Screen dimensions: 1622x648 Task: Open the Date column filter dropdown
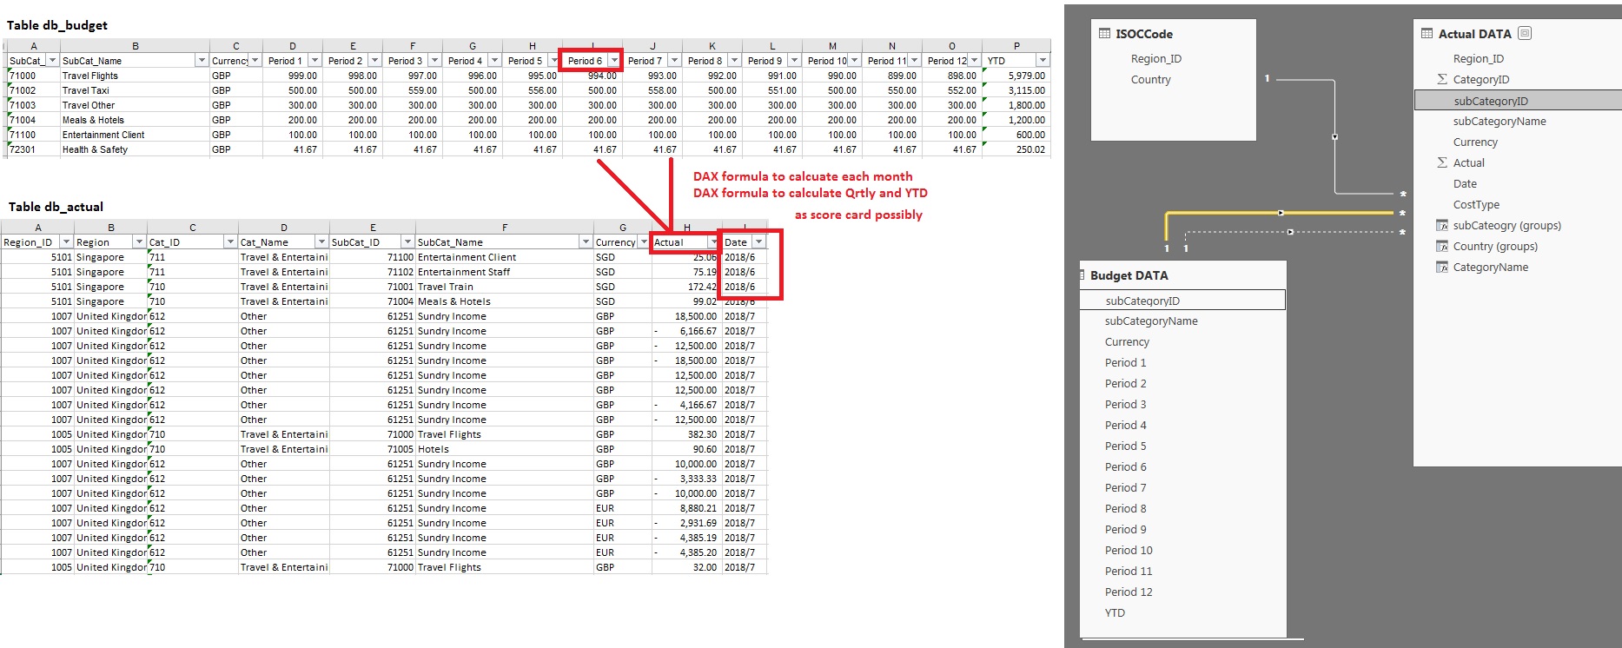pos(758,242)
